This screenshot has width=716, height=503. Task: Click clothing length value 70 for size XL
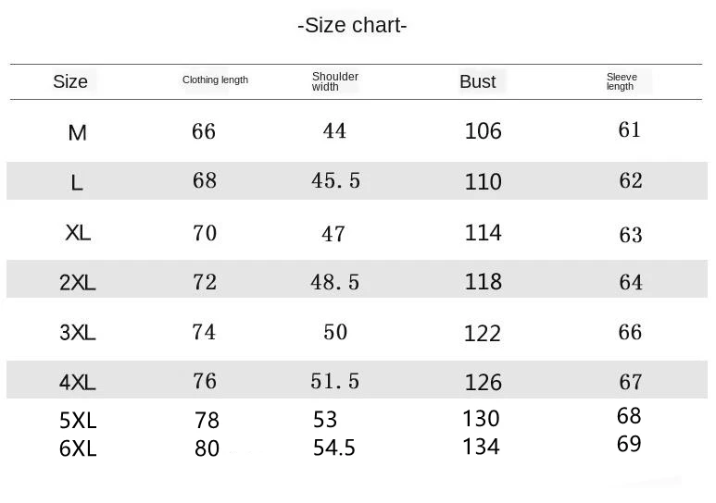(205, 233)
